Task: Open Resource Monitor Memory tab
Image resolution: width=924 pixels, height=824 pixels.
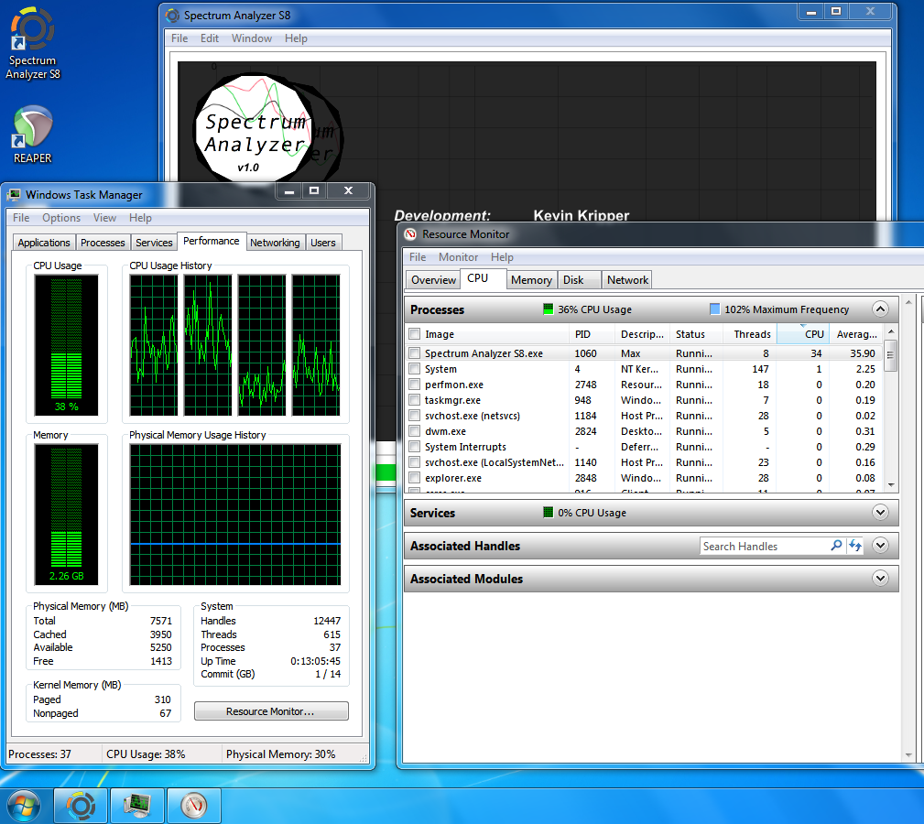Action: [531, 280]
